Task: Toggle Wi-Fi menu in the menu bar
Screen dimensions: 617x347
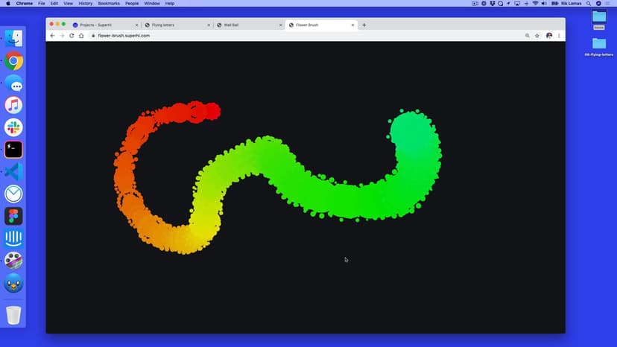Action: point(535,4)
